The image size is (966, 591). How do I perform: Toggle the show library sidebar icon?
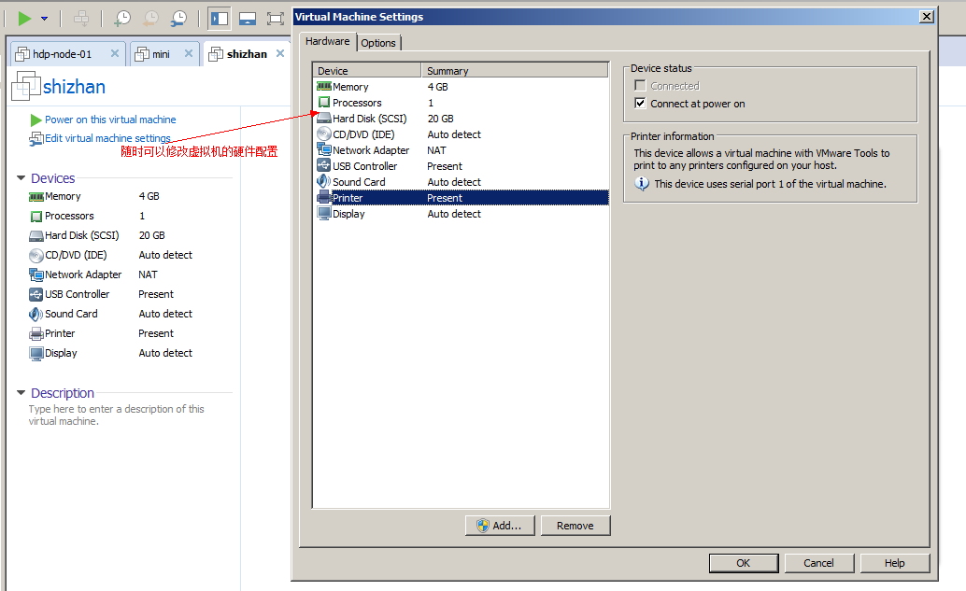click(x=220, y=19)
